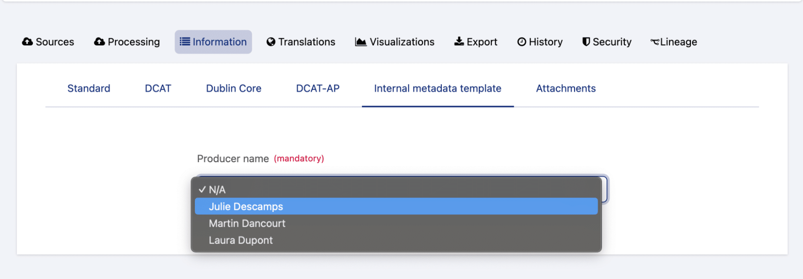803x279 pixels.
Task: Click the Producer name field label
Action: click(x=233, y=159)
